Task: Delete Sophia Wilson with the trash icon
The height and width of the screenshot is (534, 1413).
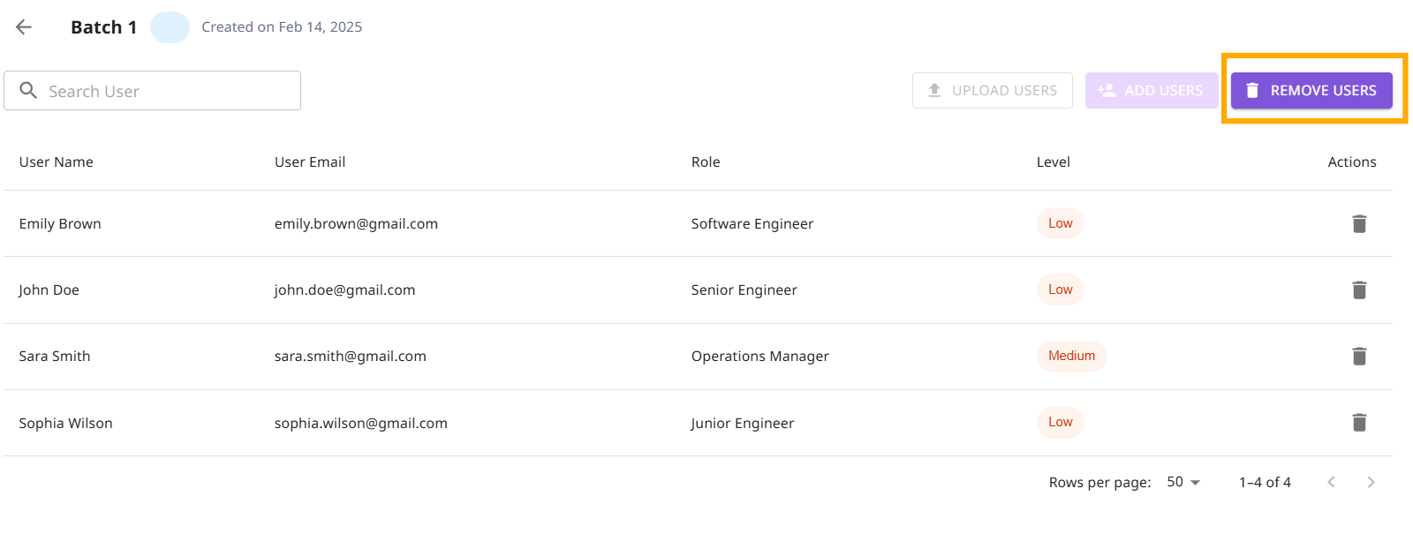Action: [1359, 423]
